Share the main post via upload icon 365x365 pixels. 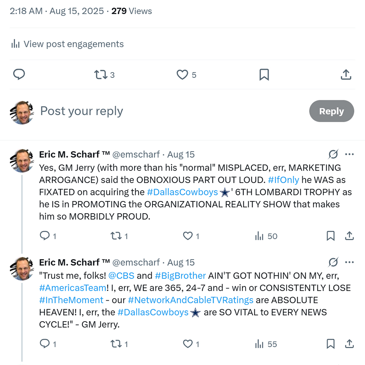pyautogui.click(x=346, y=75)
